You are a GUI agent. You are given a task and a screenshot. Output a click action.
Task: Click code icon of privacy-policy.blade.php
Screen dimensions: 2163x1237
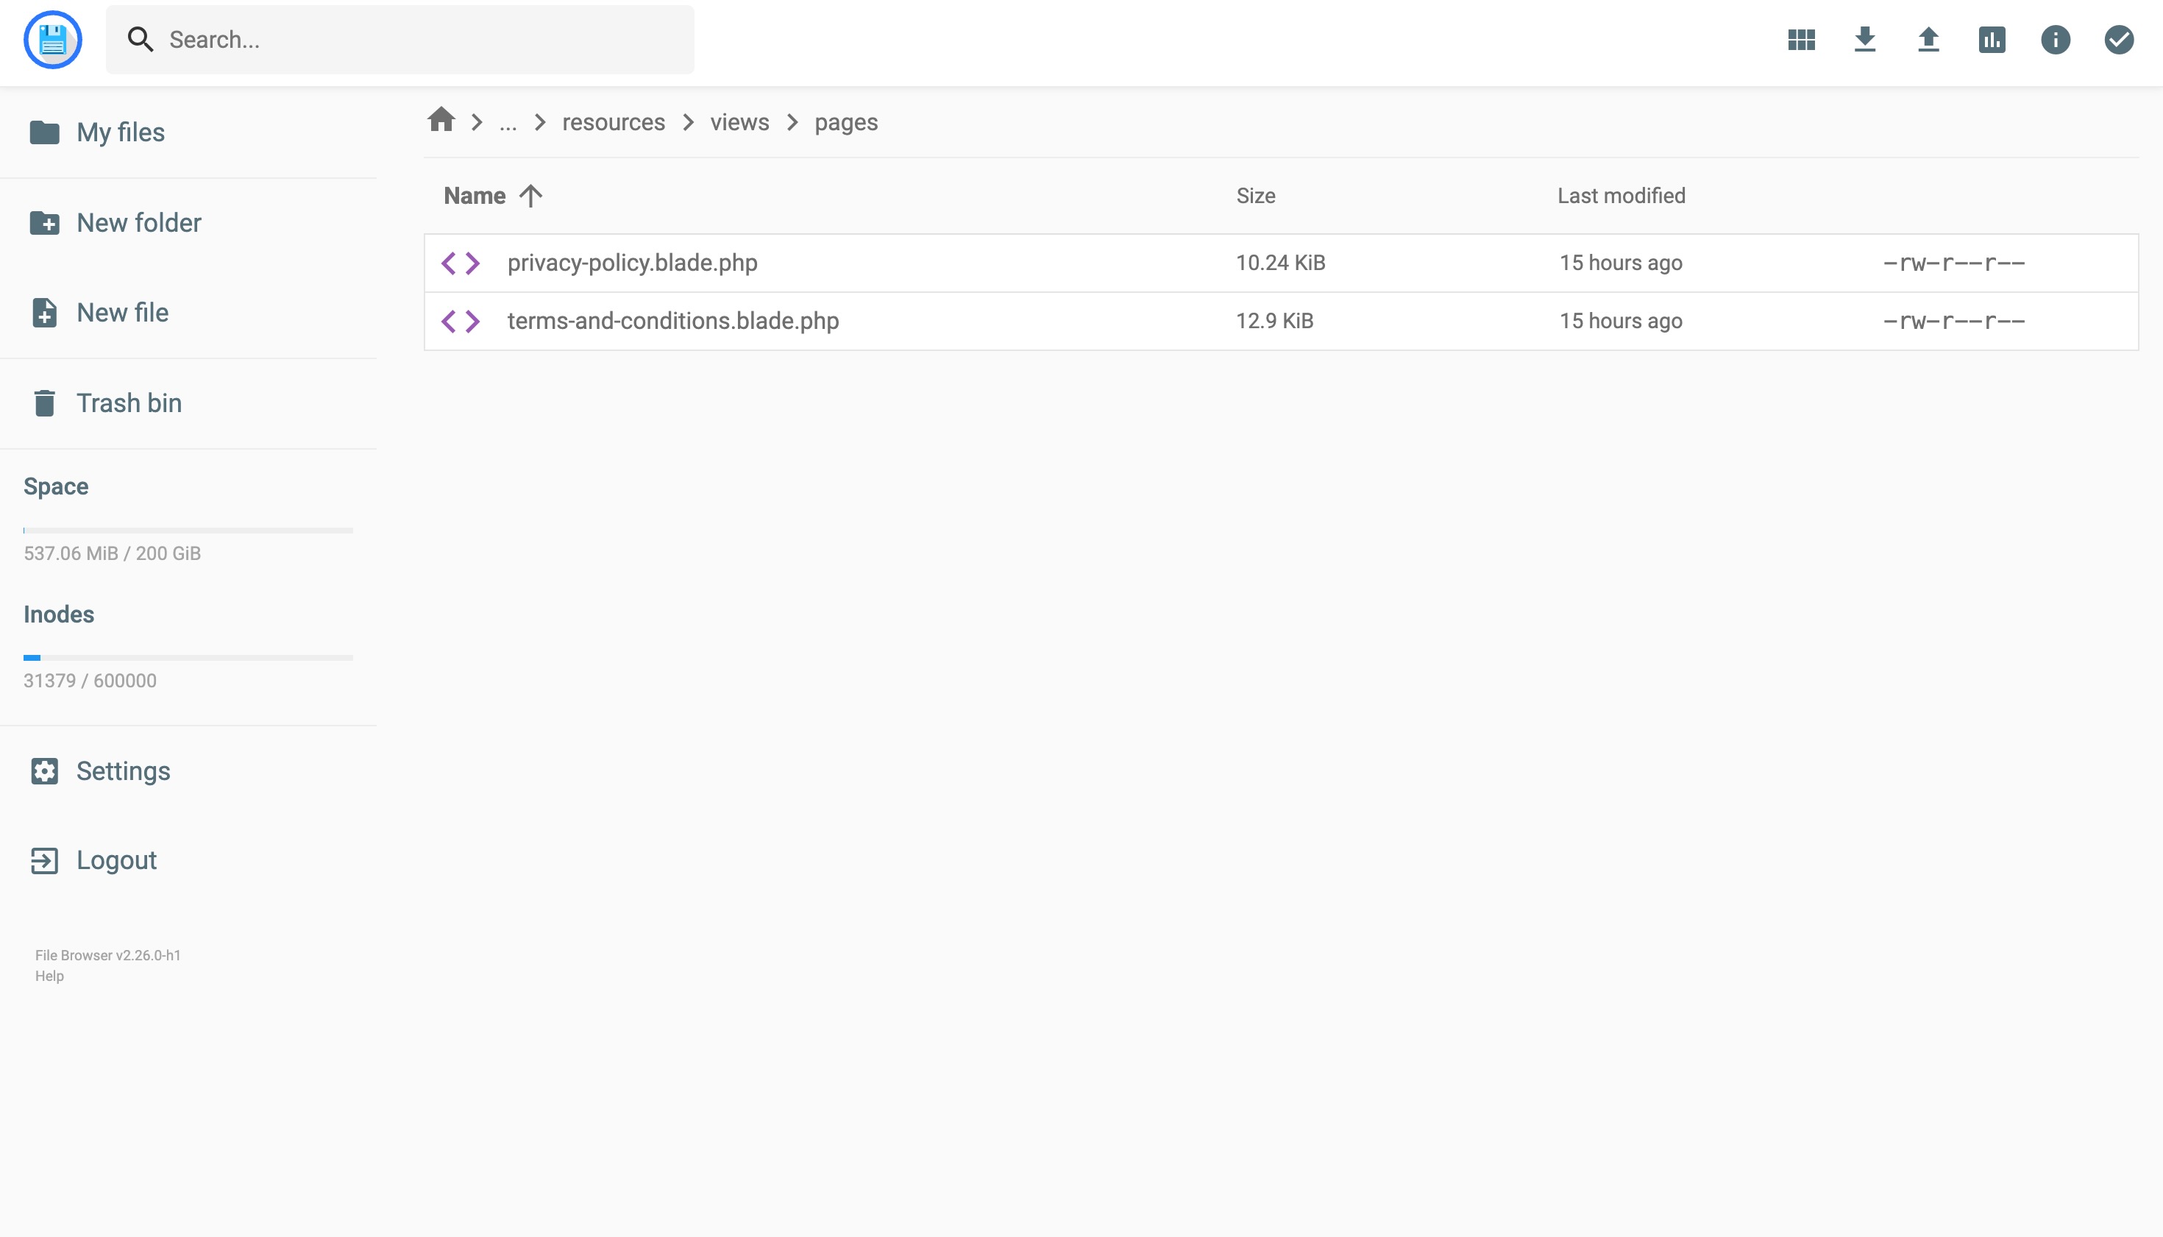pyautogui.click(x=461, y=263)
